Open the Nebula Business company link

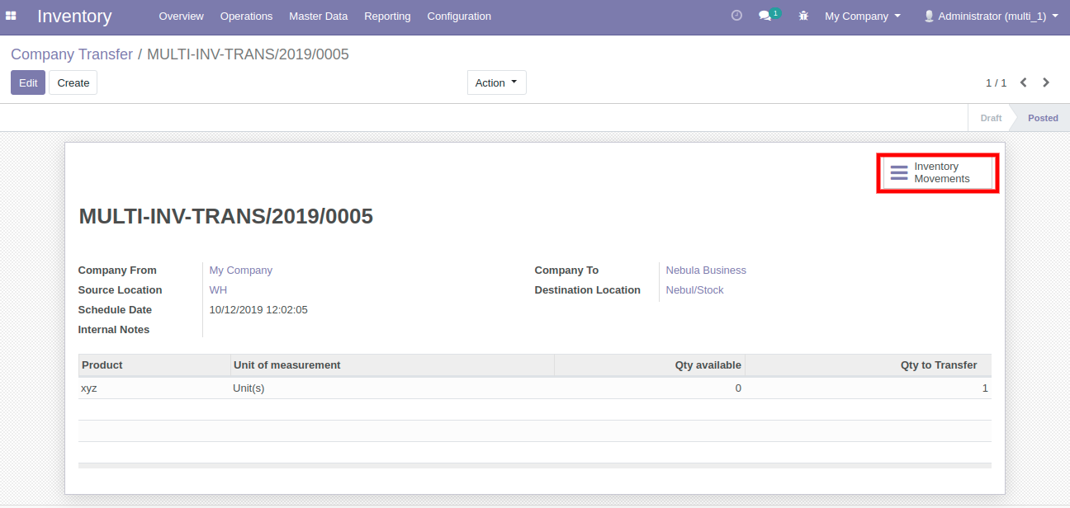706,270
